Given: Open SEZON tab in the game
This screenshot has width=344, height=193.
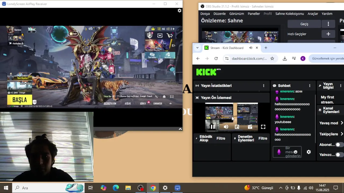Looking at the screenshot, I should [x=110, y=103].
